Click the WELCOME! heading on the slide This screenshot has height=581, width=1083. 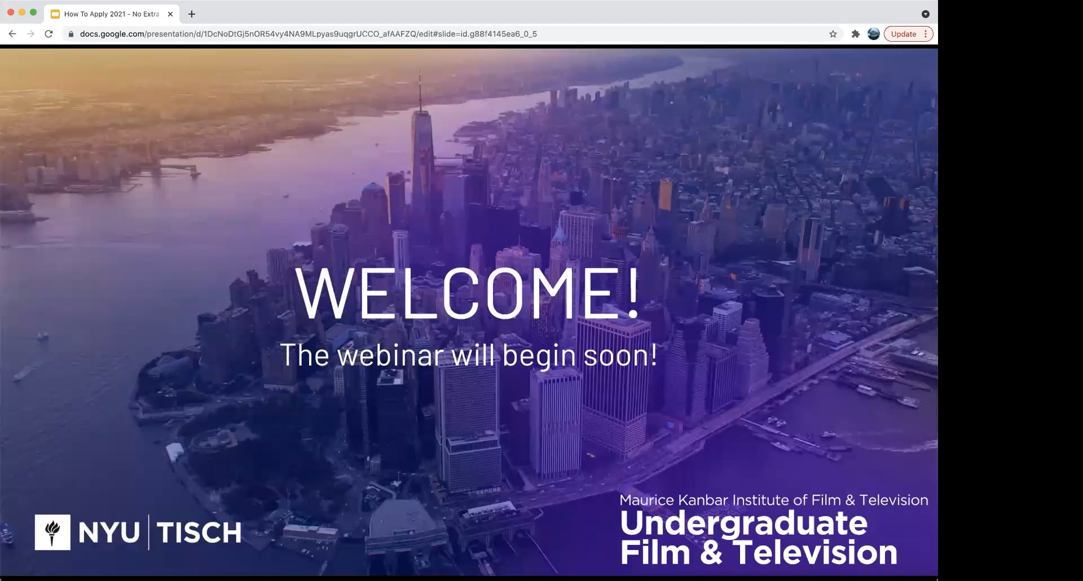coord(468,293)
